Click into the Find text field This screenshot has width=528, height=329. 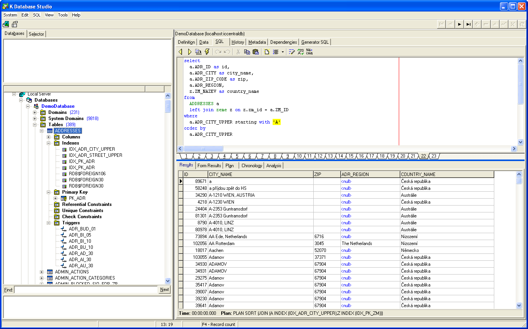(86, 290)
